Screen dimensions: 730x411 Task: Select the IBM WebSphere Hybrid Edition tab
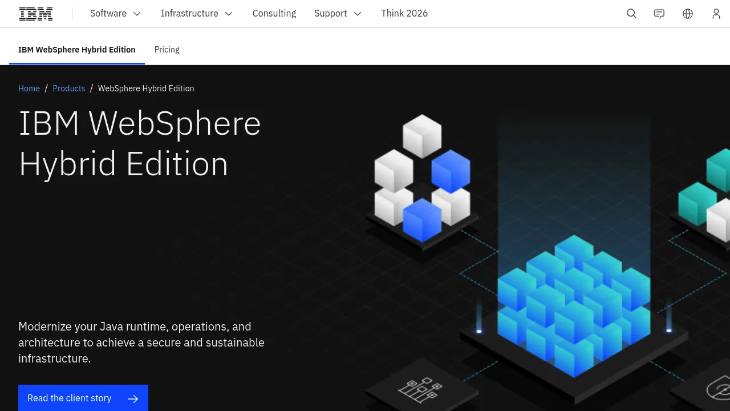(x=77, y=50)
